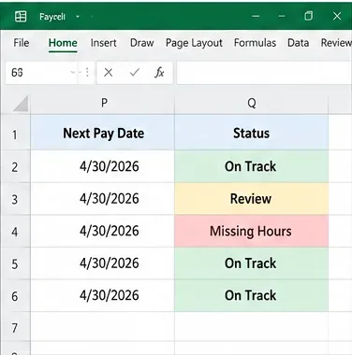The height and width of the screenshot is (355, 352).
Task: Select row 1 header
Action: [x=15, y=134]
